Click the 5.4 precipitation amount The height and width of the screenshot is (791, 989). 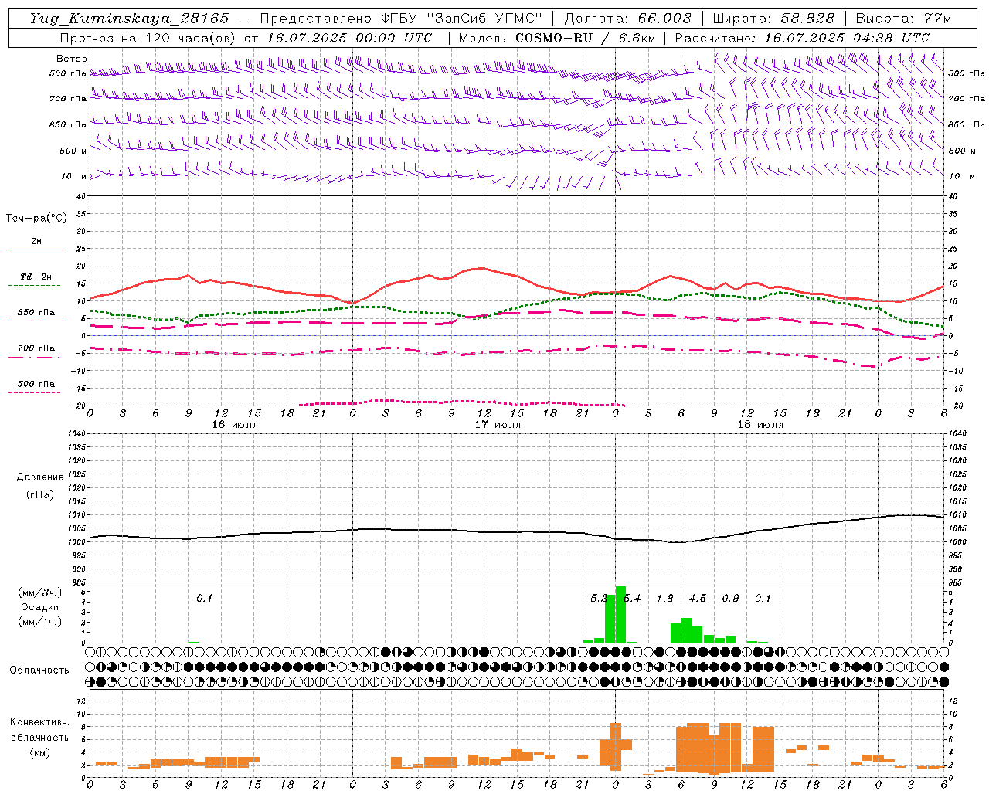click(x=632, y=599)
